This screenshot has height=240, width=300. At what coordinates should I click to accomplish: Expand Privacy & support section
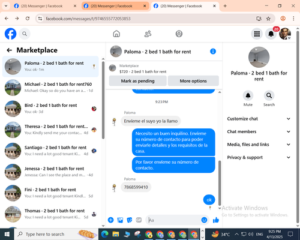(x=259, y=157)
